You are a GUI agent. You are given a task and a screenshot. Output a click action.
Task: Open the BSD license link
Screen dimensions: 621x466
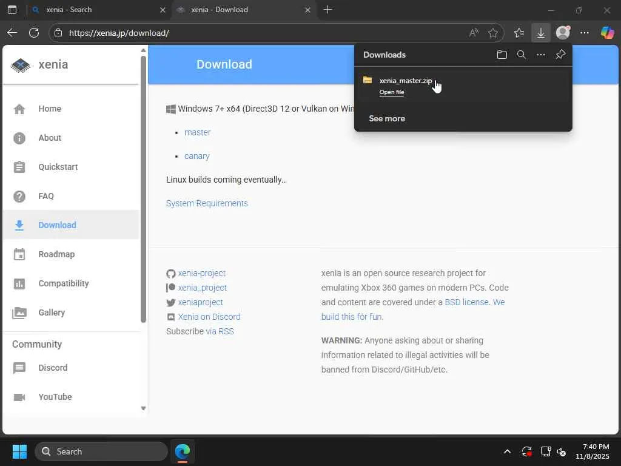point(466,302)
